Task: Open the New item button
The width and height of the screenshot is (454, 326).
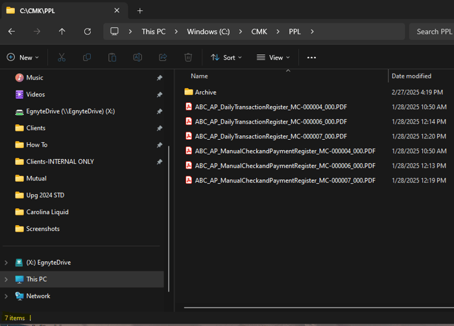Action: 23,58
